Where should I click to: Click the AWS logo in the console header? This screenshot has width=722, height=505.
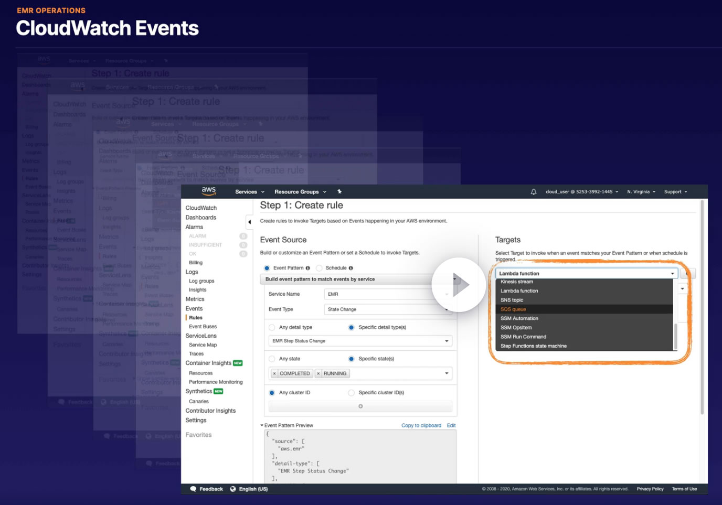[x=209, y=191]
